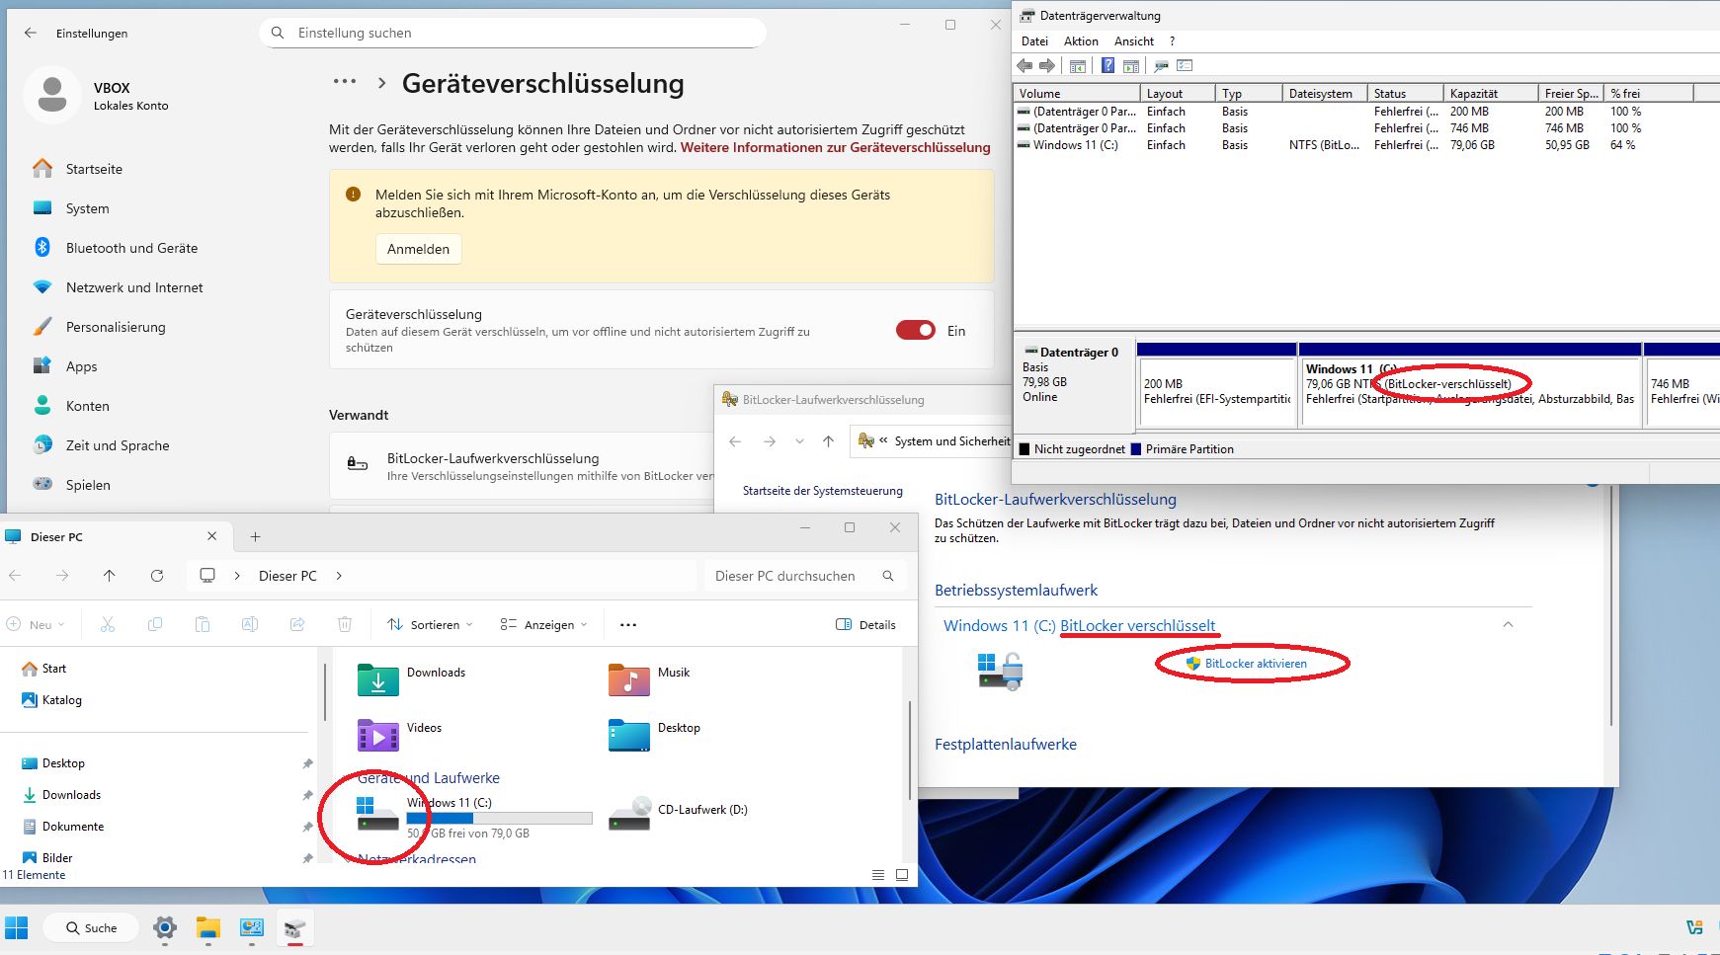Click show console tree icon in Datenträgerverwaltung
Viewport: 1720px width, 955px height.
tap(1078, 65)
